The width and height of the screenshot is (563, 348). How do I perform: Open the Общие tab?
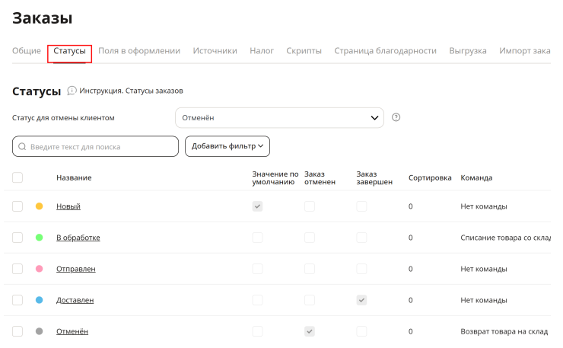(27, 51)
